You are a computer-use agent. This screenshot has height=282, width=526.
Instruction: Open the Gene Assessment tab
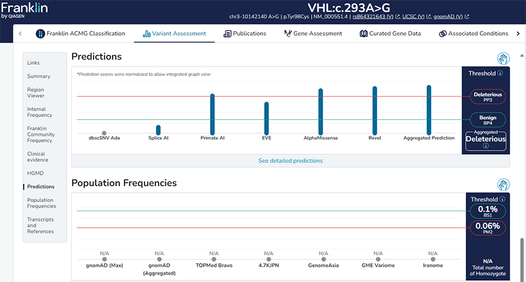[313, 33]
